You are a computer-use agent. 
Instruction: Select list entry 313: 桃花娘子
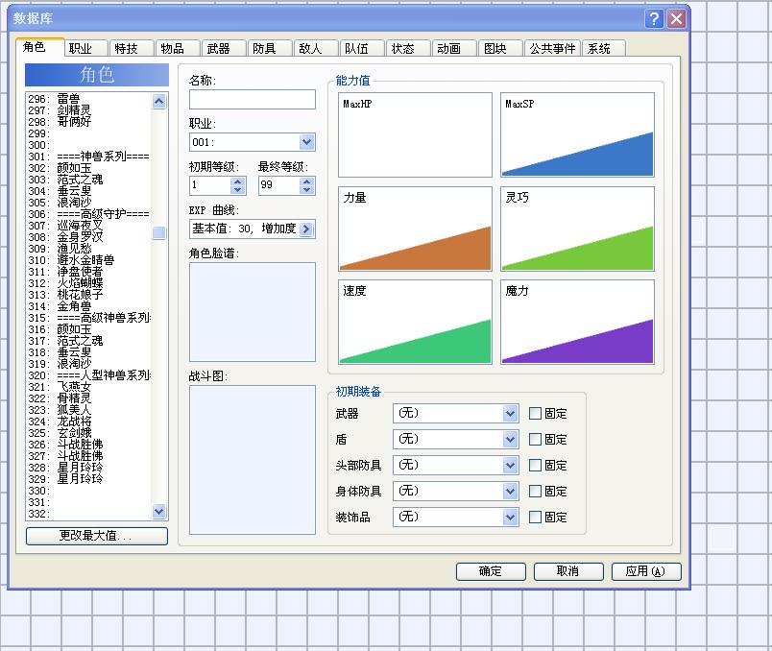point(89,295)
